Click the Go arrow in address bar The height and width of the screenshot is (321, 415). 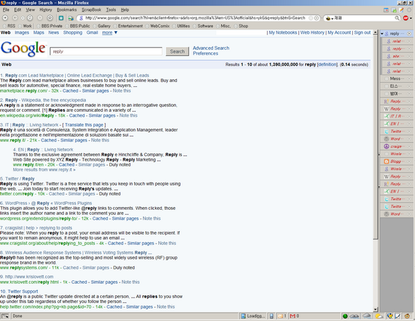[317, 18]
